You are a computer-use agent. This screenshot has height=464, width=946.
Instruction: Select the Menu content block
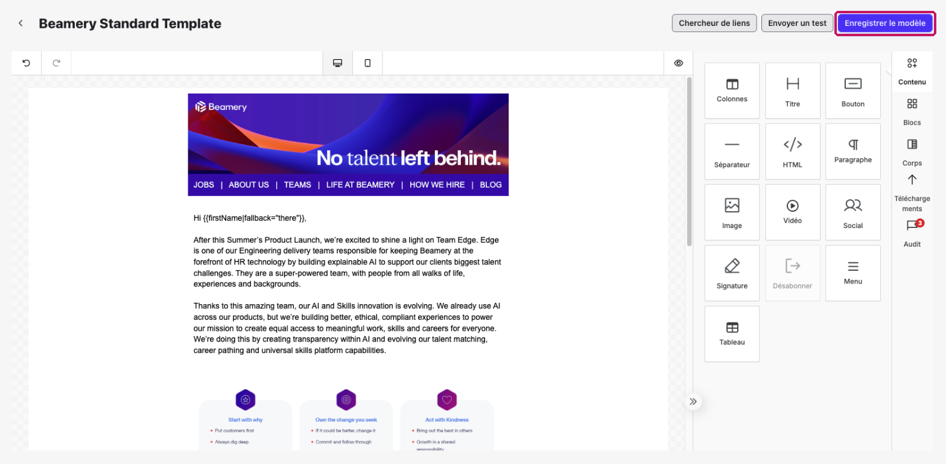[x=853, y=273]
